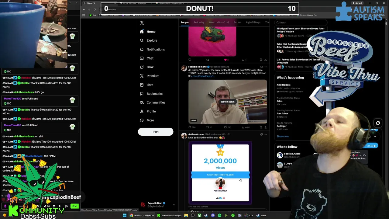Switch to the For you tab
The height and width of the screenshot is (219, 389).
[x=185, y=22]
